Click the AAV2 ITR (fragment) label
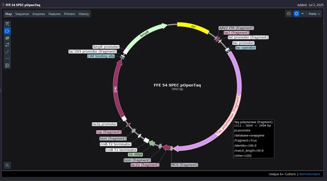 236,28
